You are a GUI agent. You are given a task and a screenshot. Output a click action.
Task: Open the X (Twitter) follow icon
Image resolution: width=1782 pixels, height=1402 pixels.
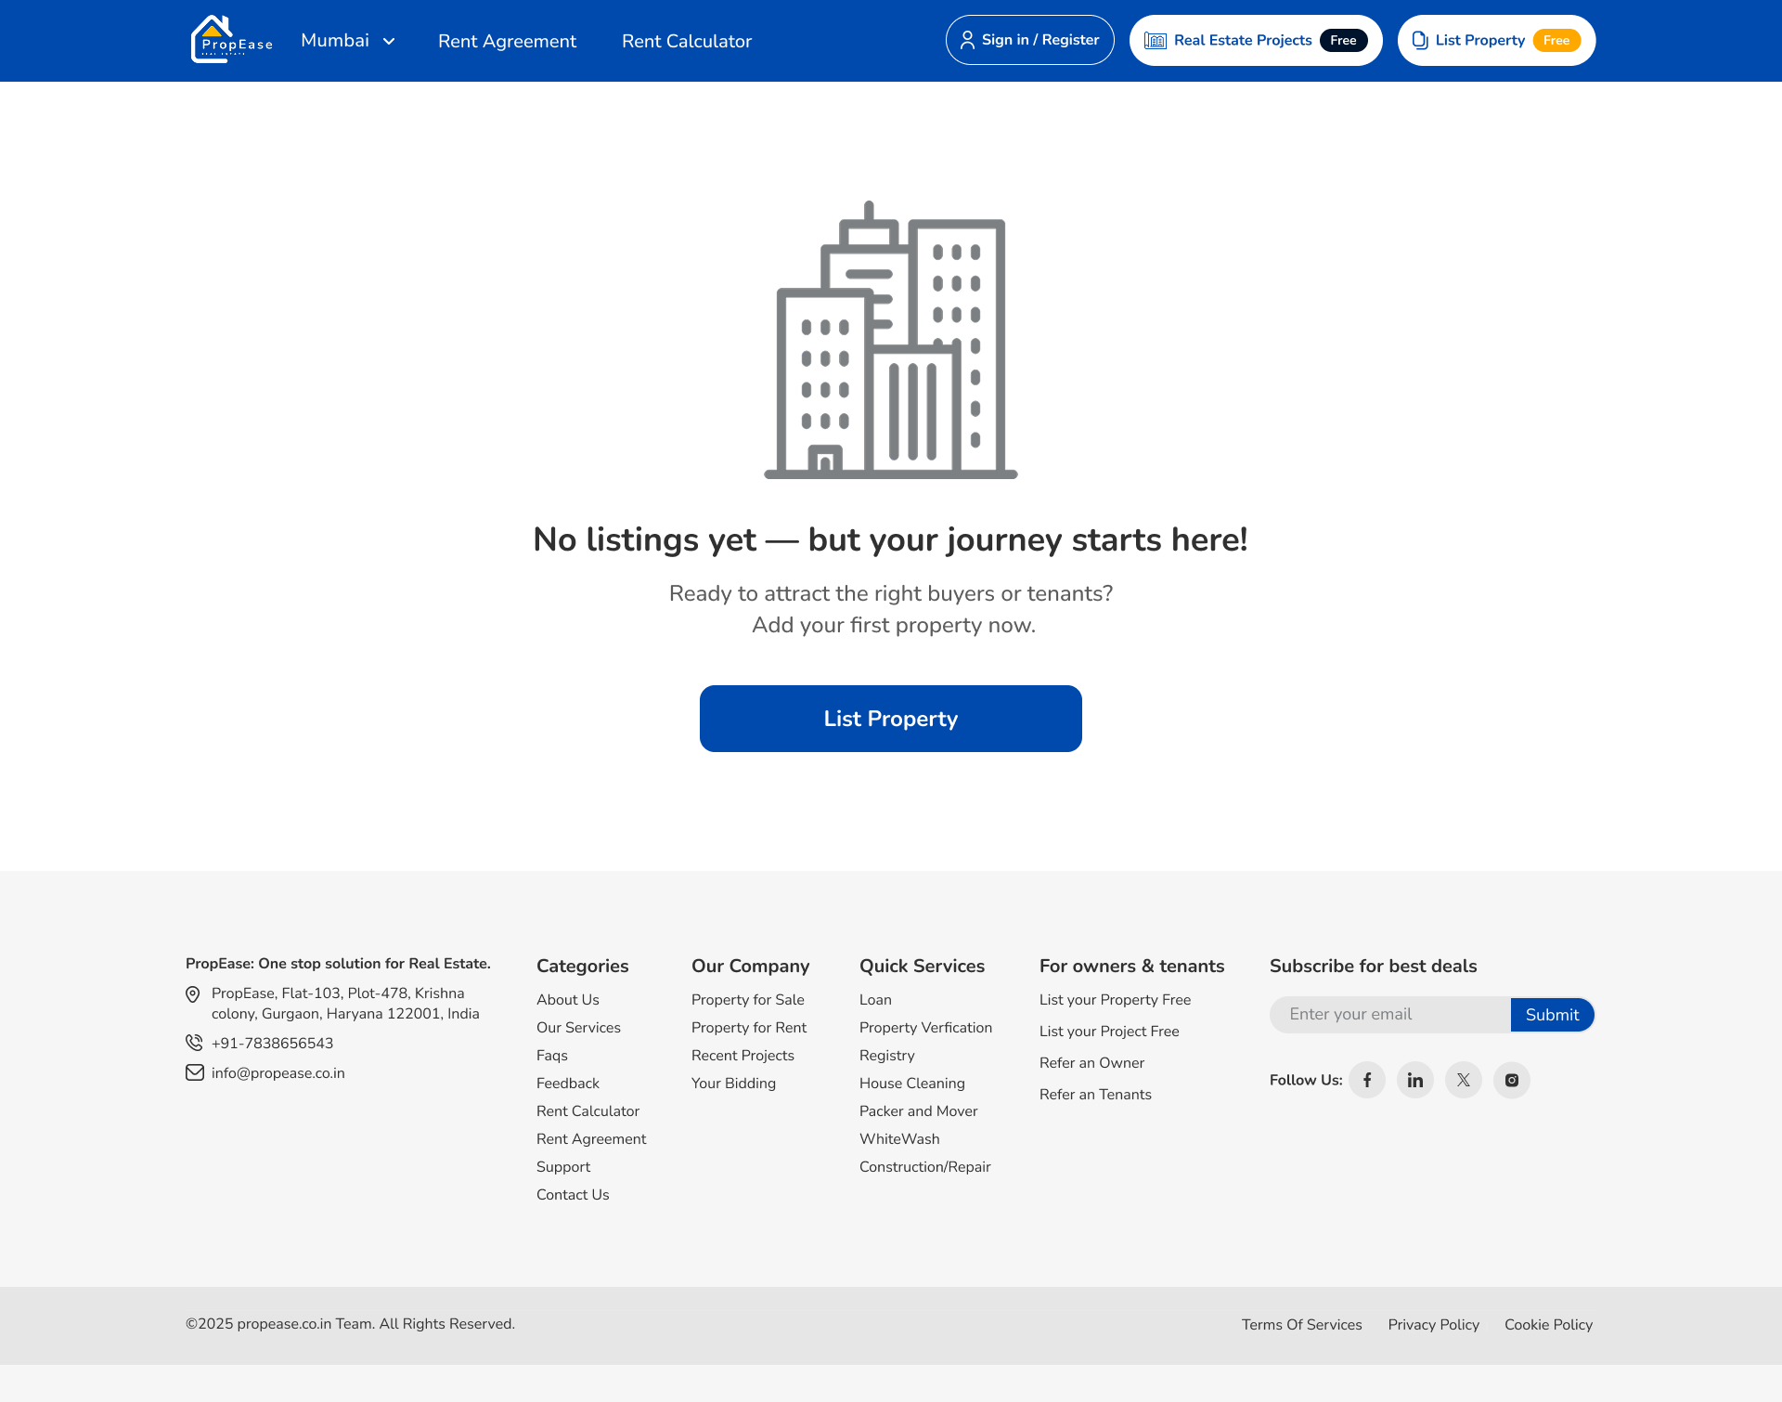[1464, 1080]
